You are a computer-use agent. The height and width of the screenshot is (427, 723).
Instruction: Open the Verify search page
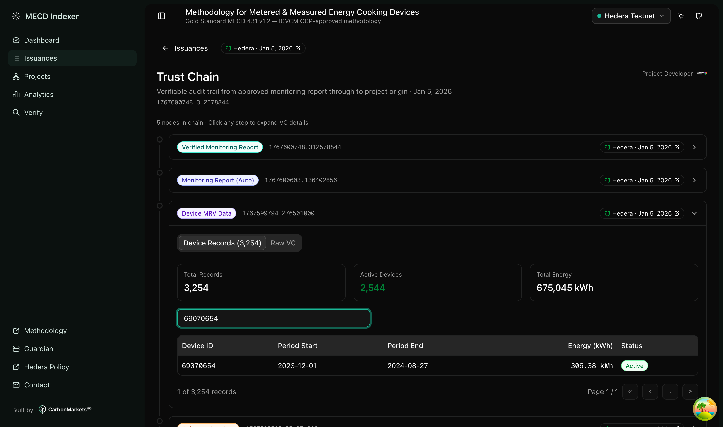coord(33,112)
